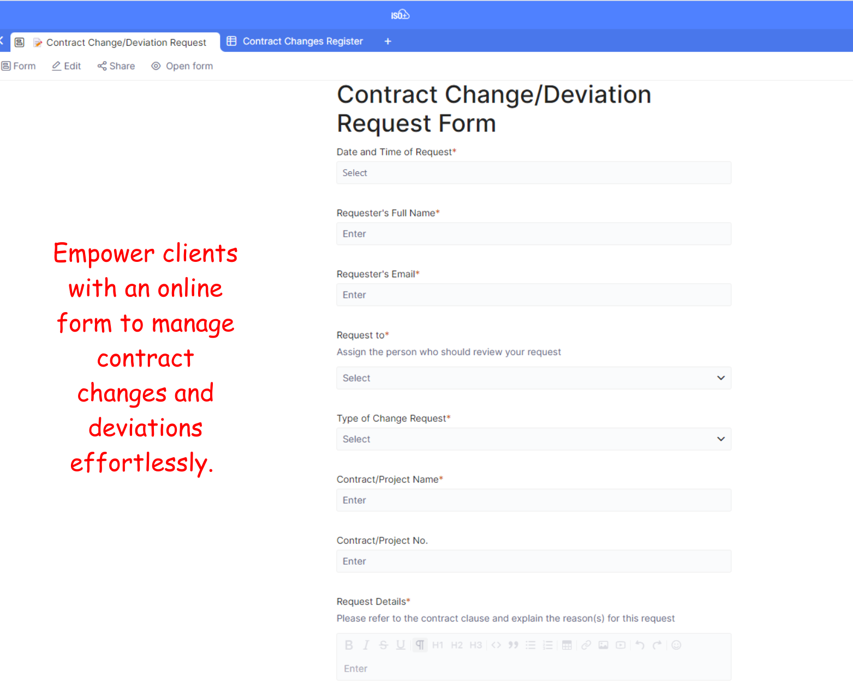Insert an image into Request Details
The height and width of the screenshot is (682, 853).
[603, 645]
